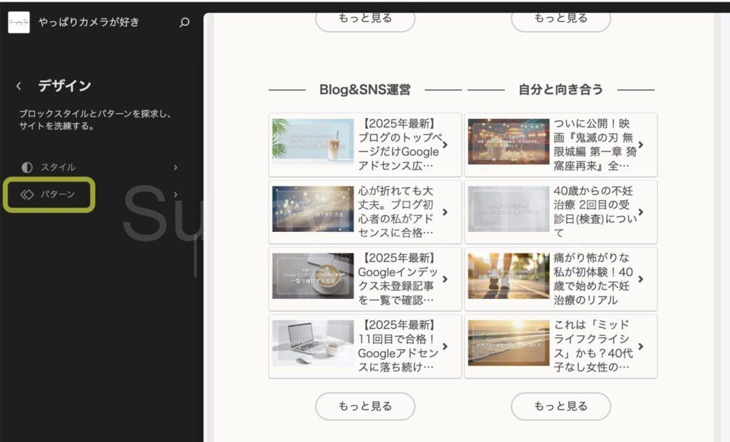Image resolution: width=730 pixels, height=442 pixels.
Task: Click the half-circle スタイル icon
Action: [27, 167]
